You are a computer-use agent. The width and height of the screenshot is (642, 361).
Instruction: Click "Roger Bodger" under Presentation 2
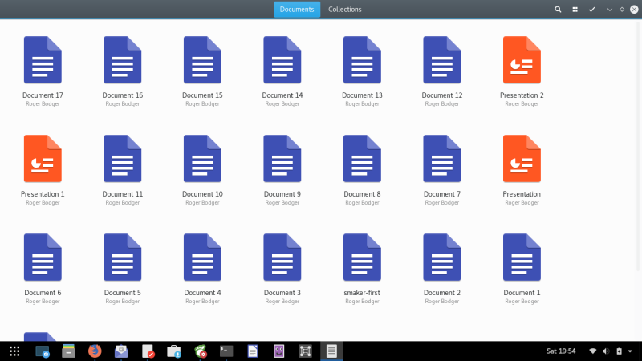pos(522,104)
